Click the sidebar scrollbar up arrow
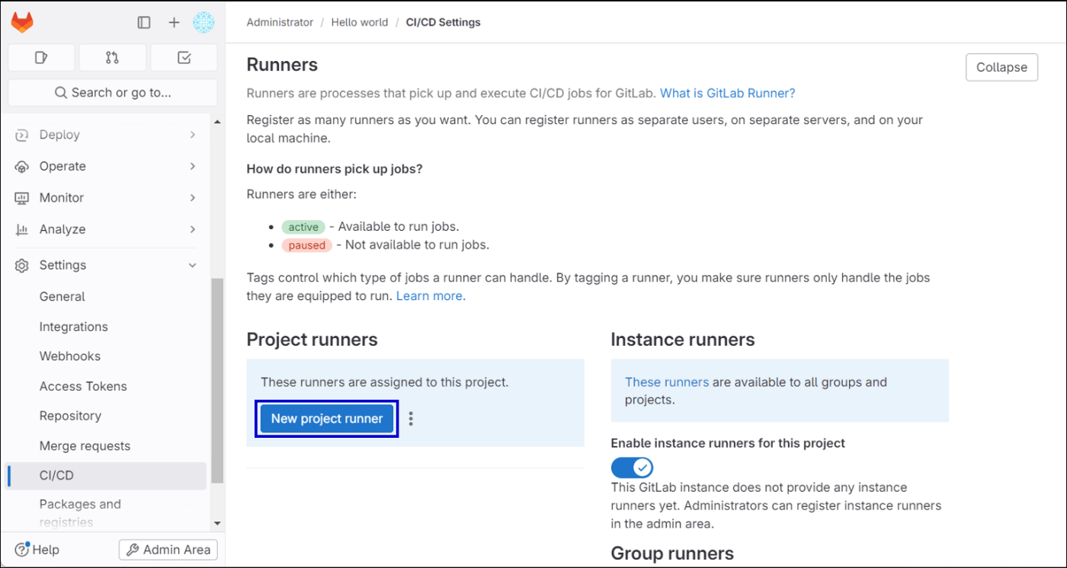 click(x=217, y=122)
